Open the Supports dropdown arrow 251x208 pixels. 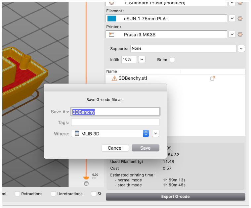(x=241, y=48)
